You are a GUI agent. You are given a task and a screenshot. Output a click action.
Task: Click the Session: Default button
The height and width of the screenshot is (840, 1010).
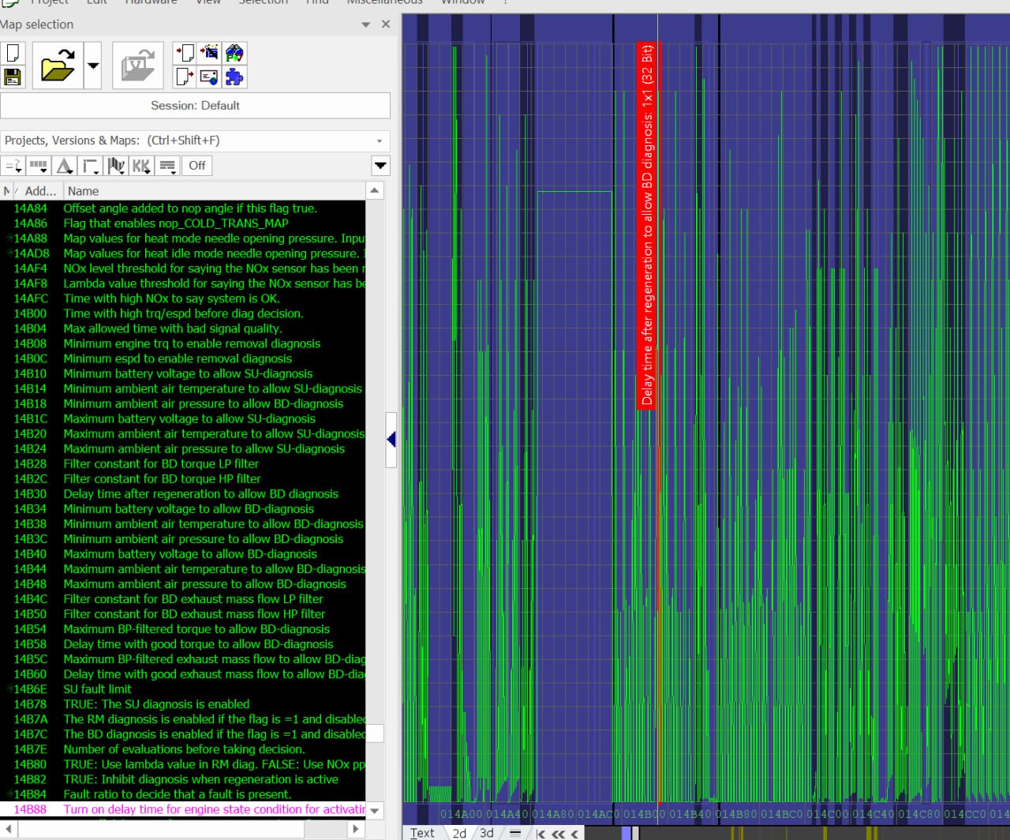coord(195,106)
